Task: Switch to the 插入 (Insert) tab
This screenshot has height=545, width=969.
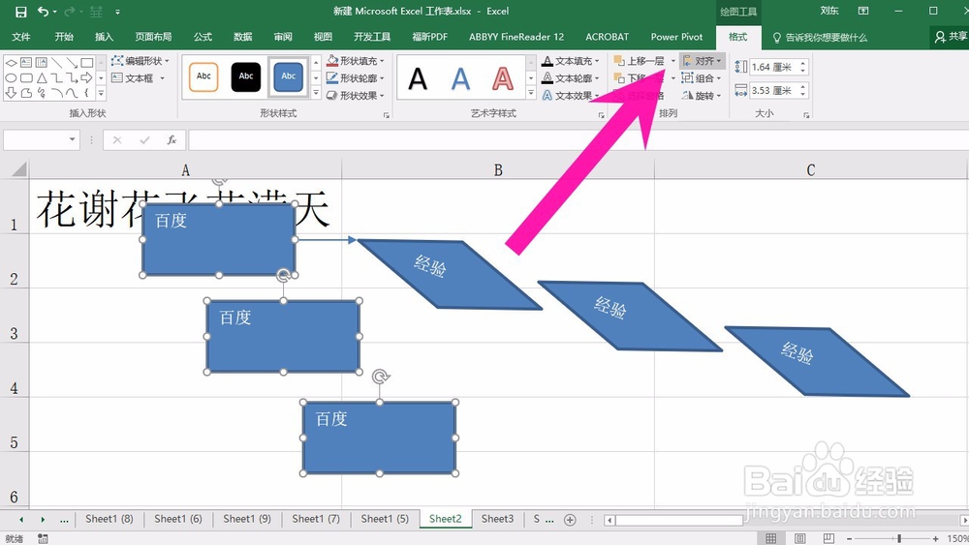Action: coord(104,37)
